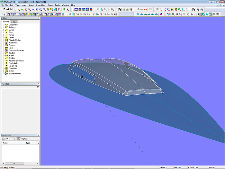This screenshot has height=169, width=225.
Task: Open the file with the Open folder icon
Action: coord(7,9)
